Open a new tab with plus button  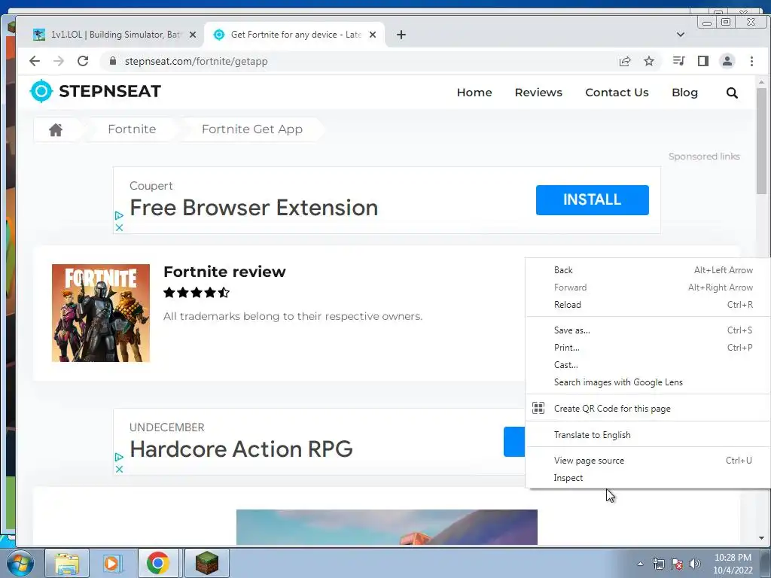pyautogui.click(x=401, y=35)
